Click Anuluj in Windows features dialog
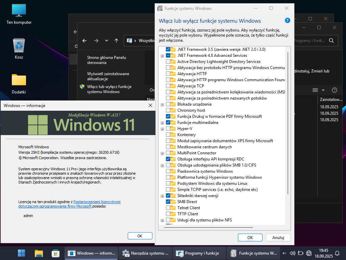 pos(278,237)
